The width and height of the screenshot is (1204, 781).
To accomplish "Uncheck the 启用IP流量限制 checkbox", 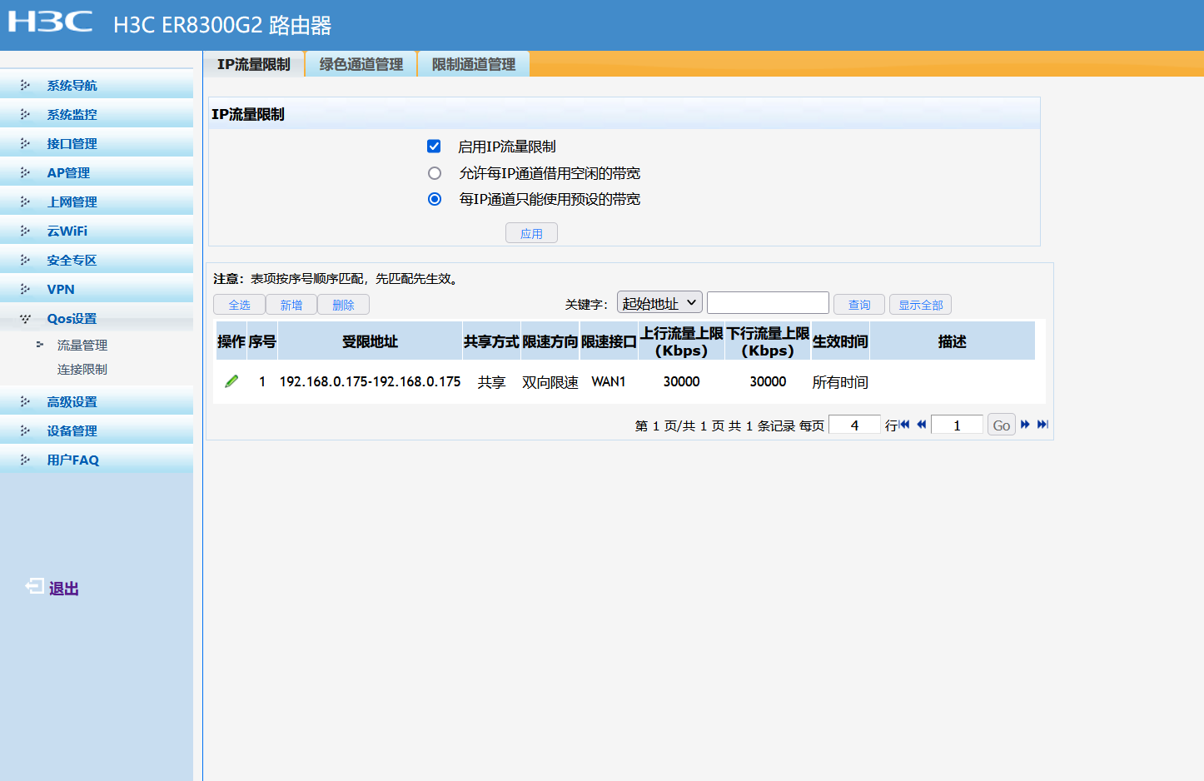I will coord(434,147).
